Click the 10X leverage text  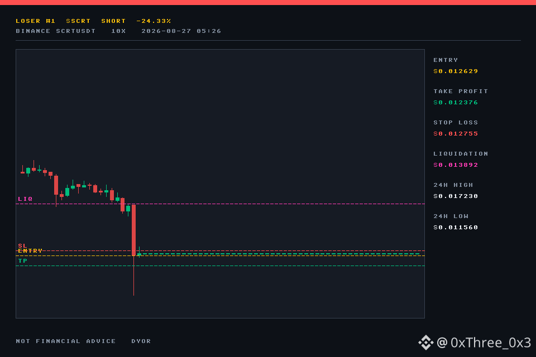click(x=118, y=31)
